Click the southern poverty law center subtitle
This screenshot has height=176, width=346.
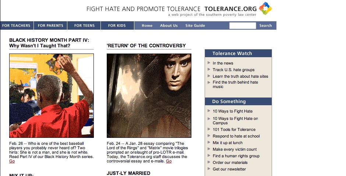[x=212, y=15]
